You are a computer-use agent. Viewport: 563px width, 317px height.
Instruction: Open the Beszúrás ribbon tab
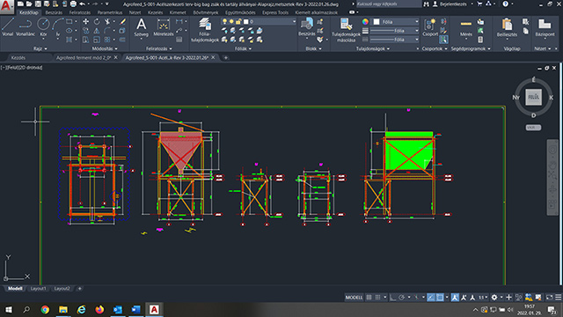pyautogui.click(x=54, y=12)
